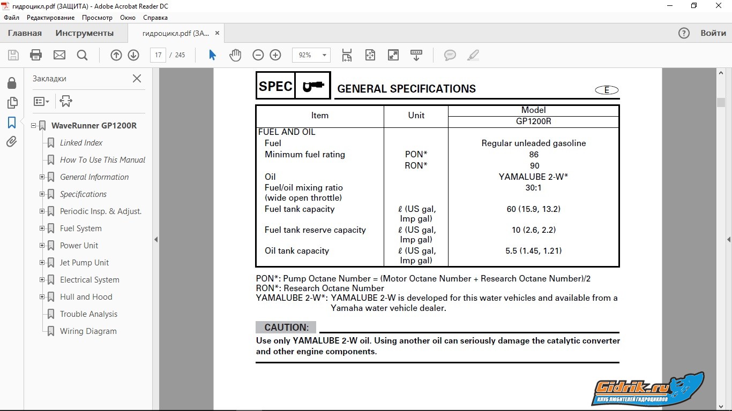Go to previous page arrow
This screenshot has height=411, width=732.
point(116,55)
